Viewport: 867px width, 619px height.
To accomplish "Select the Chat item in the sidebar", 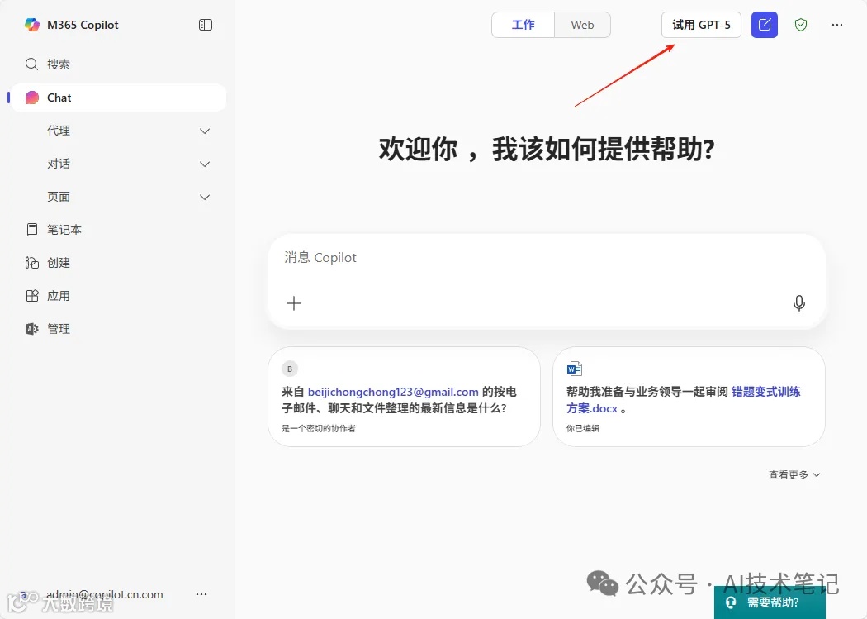I will point(118,98).
